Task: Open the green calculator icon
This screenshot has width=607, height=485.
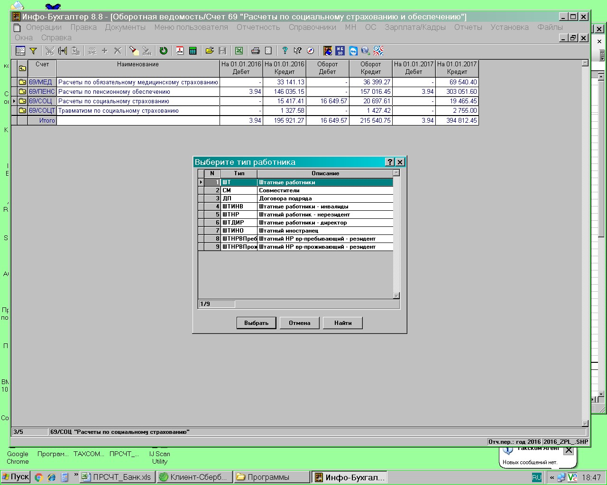Action: 193,51
